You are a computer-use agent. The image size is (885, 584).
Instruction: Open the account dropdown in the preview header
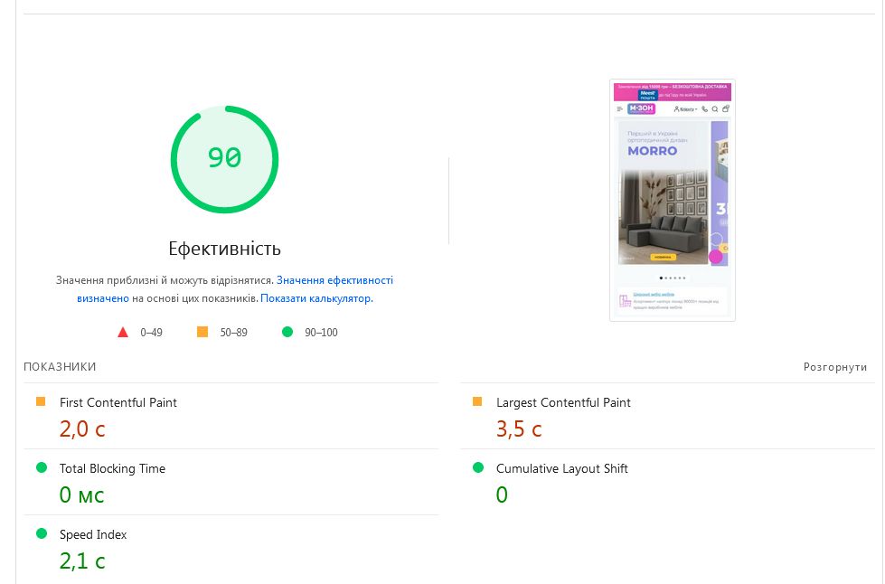tap(686, 109)
